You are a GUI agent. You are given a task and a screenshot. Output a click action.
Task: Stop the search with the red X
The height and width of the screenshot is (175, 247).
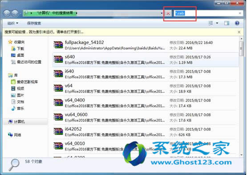(x=168, y=13)
